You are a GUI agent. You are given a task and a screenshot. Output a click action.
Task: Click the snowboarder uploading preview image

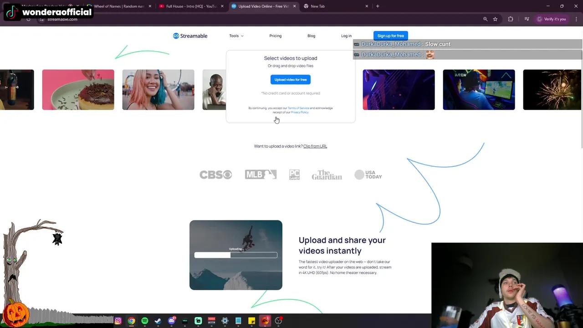(x=236, y=255)
